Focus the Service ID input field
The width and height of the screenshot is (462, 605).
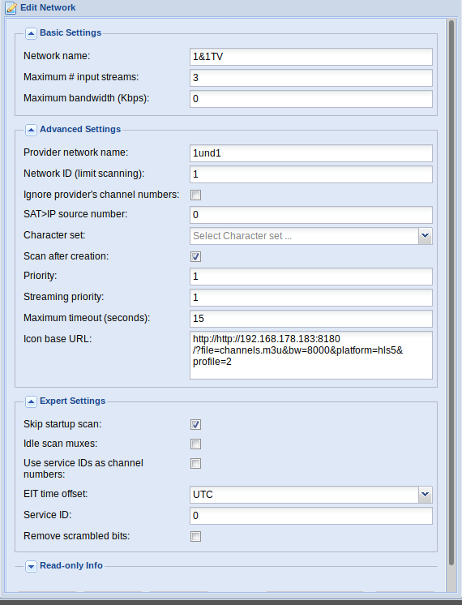tap(310, 516)
